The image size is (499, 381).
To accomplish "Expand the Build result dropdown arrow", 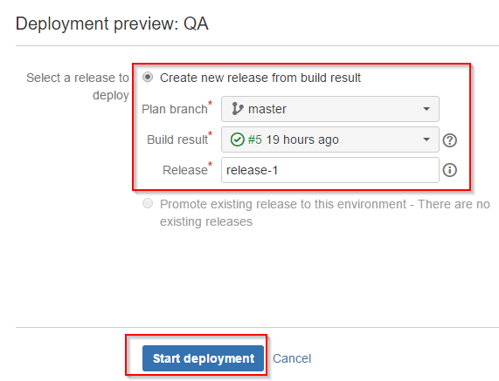I will [x=426, y=139].
